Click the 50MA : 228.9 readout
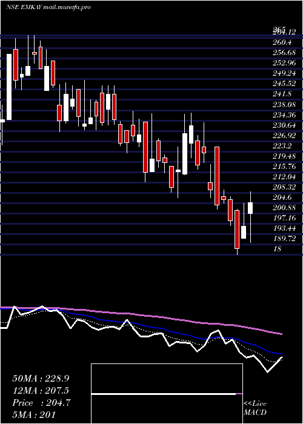Image resolution: width=303 pixels, height=424 pixels. pyautogui.click(x=40, y=379)
